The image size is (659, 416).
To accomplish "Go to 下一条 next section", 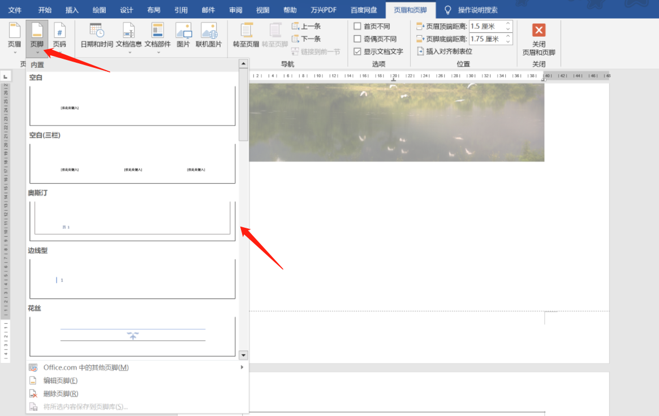I will [306, 38].
